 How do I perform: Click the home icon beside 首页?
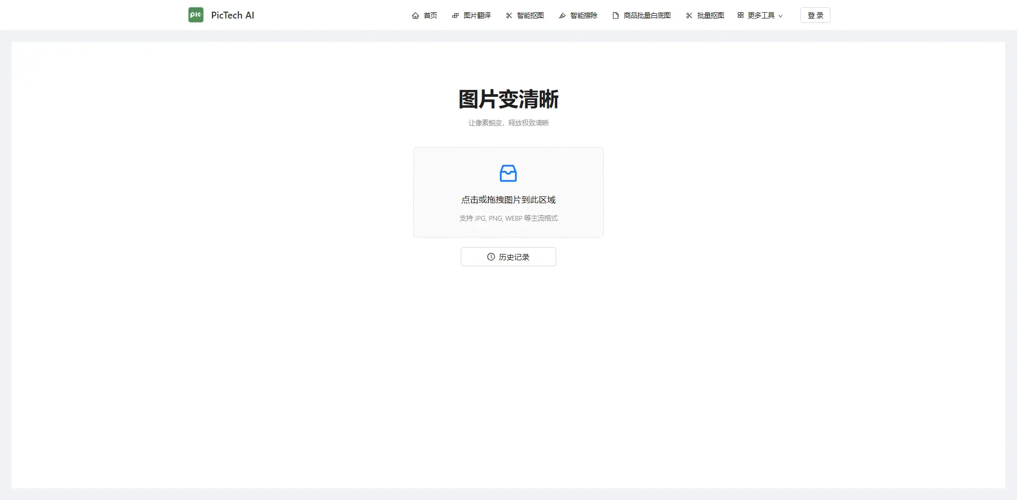416,15
